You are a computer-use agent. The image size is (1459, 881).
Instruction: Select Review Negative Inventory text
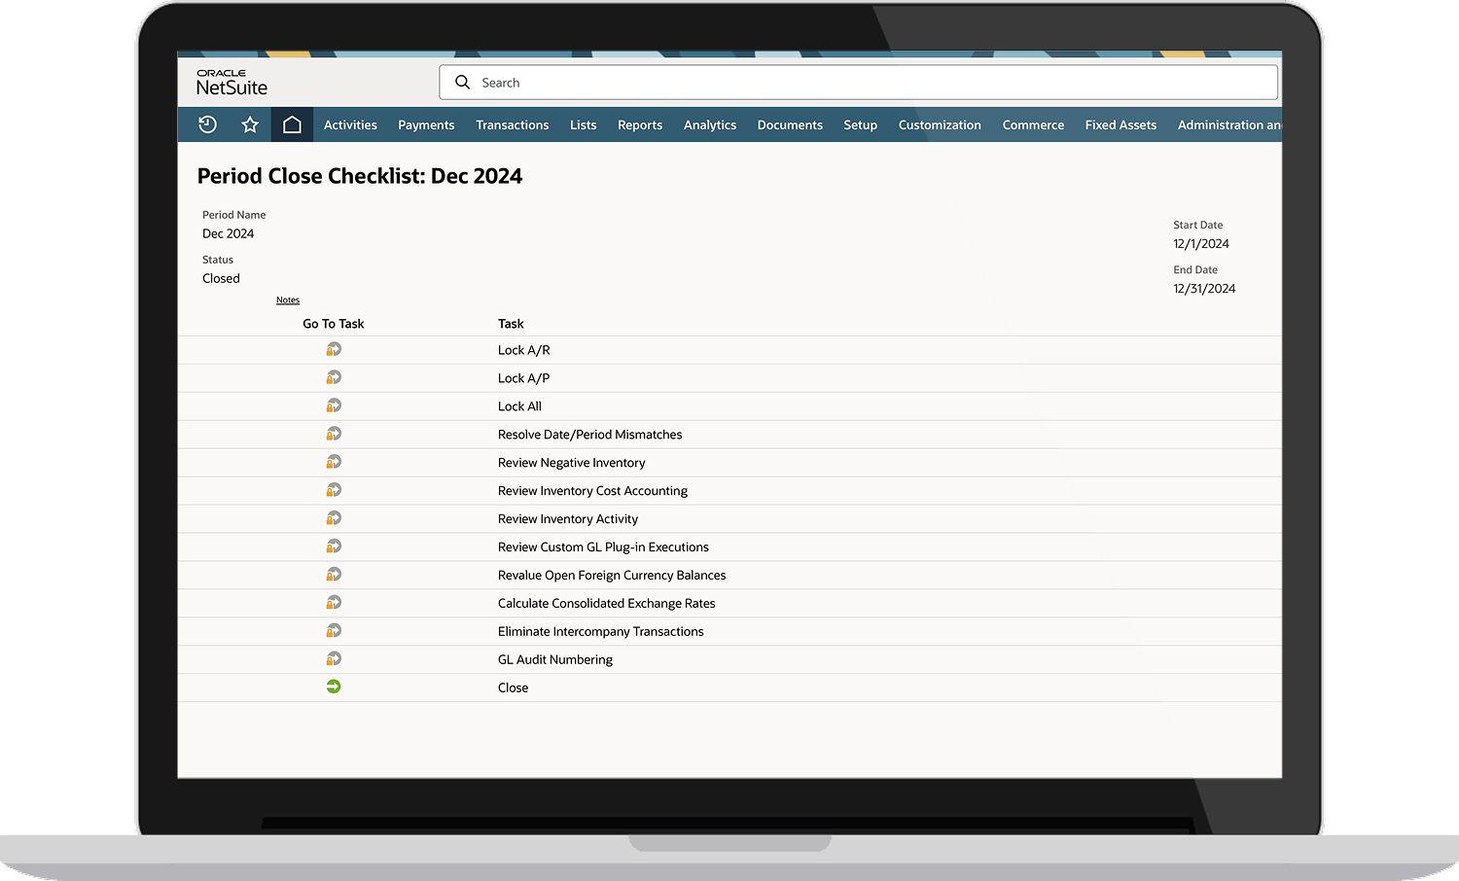coord(572,463)
